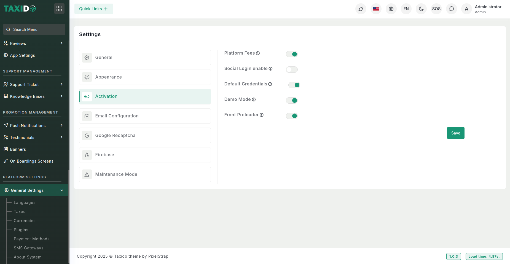Click the cache clear brush icon
510x264 pixels.
point(361,9)
